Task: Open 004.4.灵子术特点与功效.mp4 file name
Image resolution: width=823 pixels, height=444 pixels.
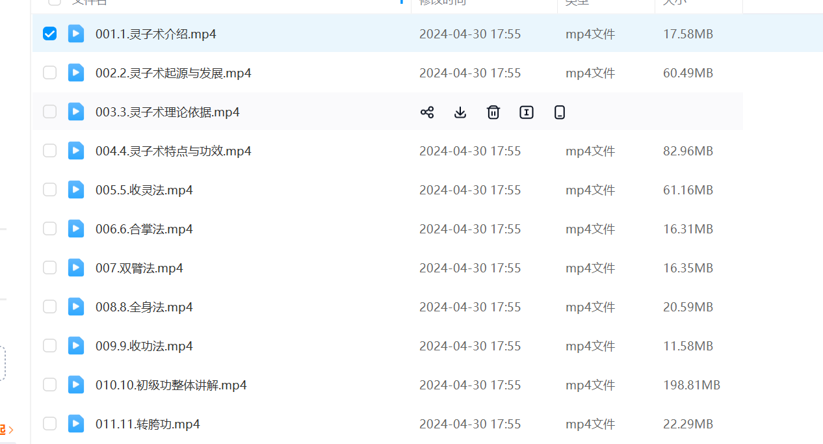Action: pyautogui.click(x=173, y=151)
